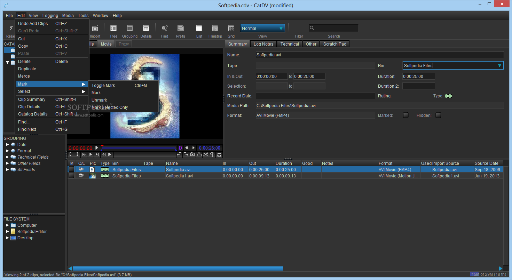
Task: Switch to List view icon
Action: 199,29
